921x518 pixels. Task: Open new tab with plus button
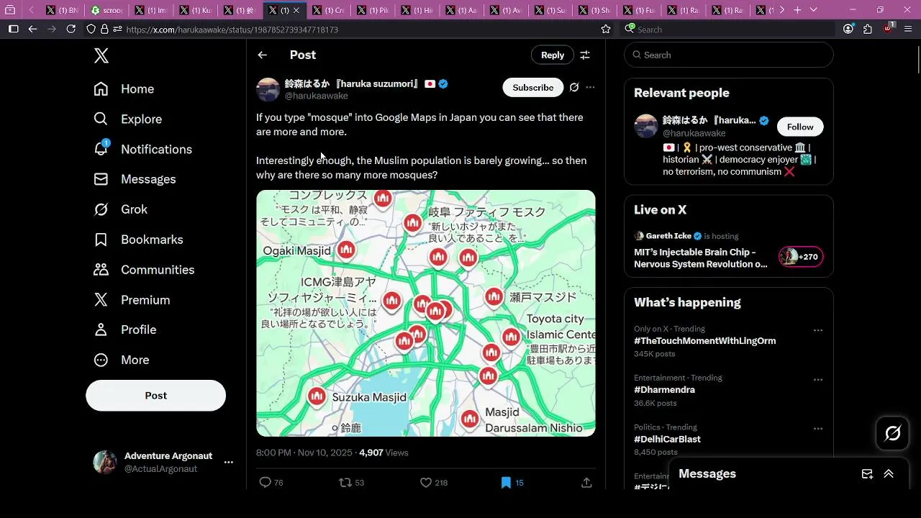797,10
